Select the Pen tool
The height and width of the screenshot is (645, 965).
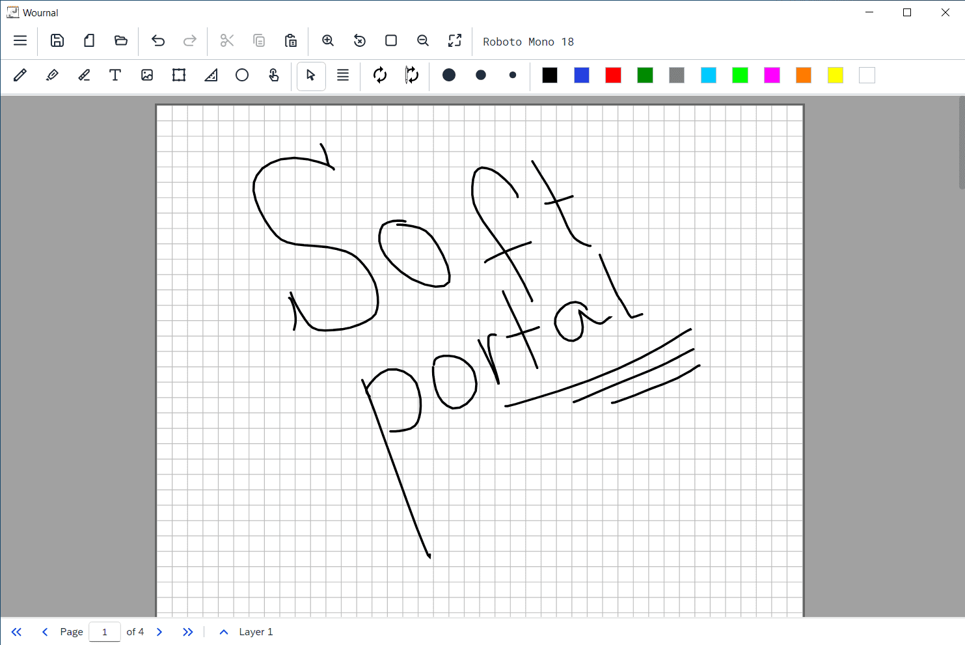20,75
